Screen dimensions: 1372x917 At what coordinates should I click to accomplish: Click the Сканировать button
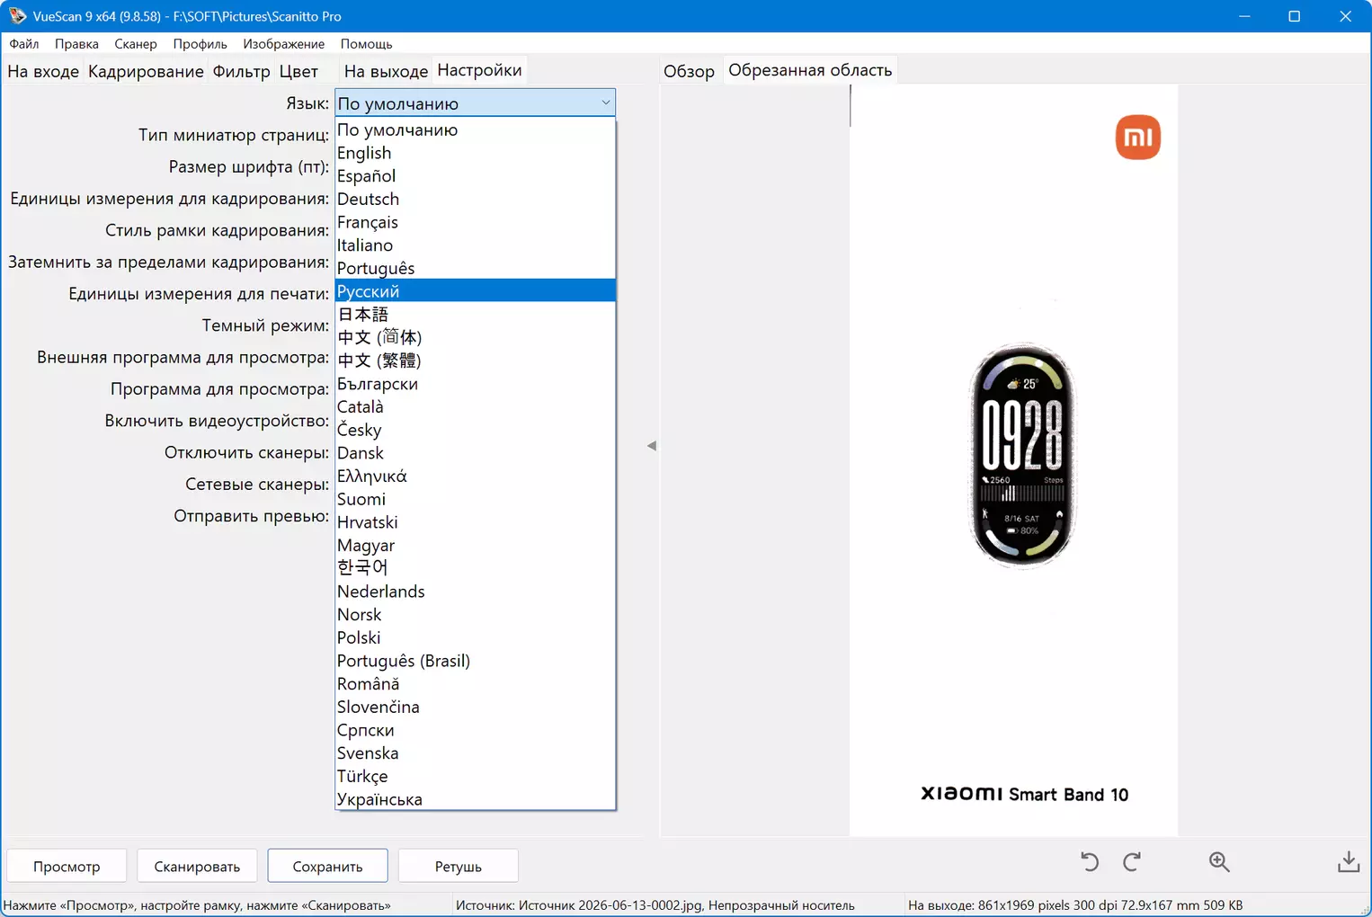coord(197,867)
